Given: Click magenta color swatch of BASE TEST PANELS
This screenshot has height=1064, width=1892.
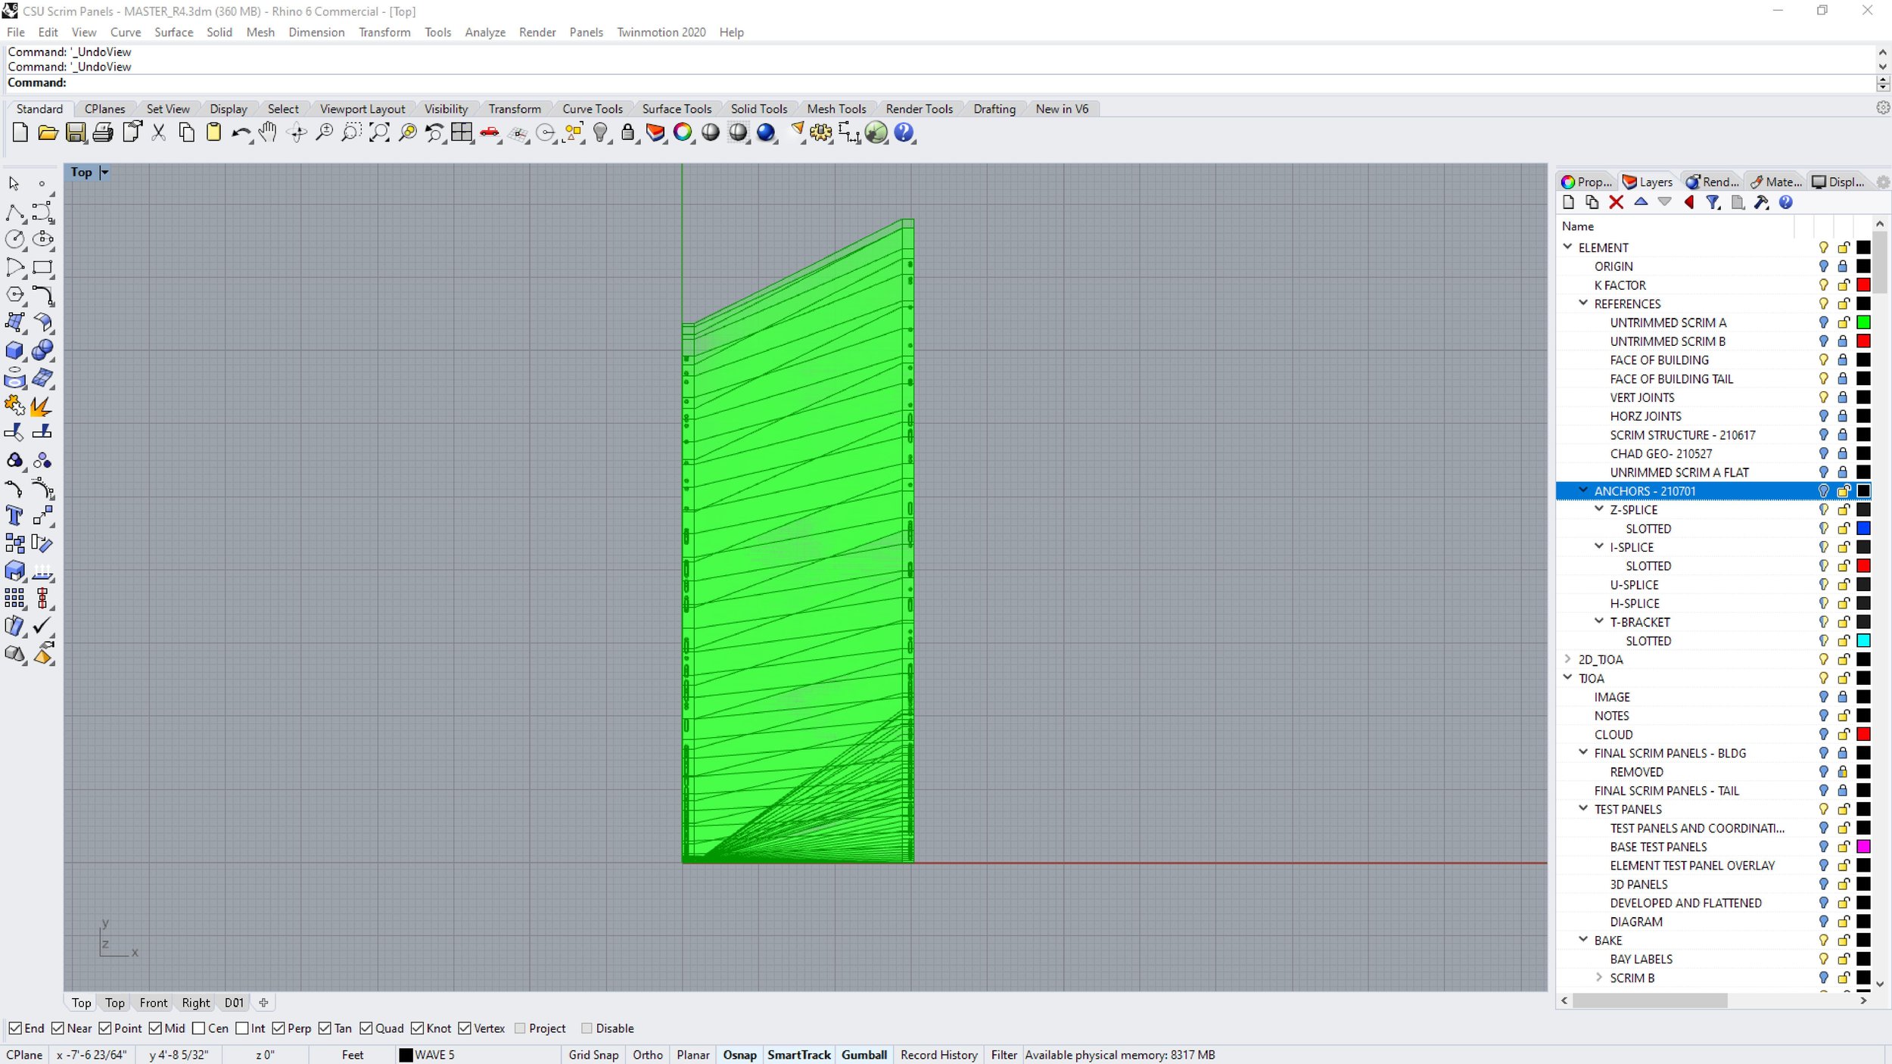Looking at the screenshot, I should (1864, 847).
